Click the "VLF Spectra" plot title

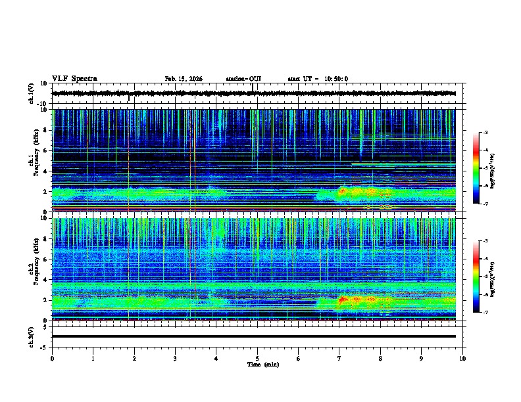[74, 79]
